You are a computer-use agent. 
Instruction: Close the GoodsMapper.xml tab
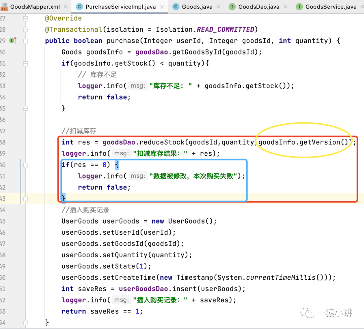tap(66, 7)
